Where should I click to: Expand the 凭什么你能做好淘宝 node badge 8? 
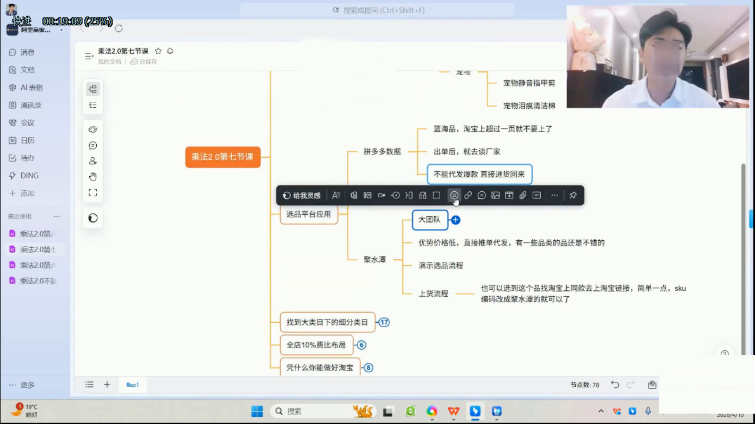[x=369, y=367]
